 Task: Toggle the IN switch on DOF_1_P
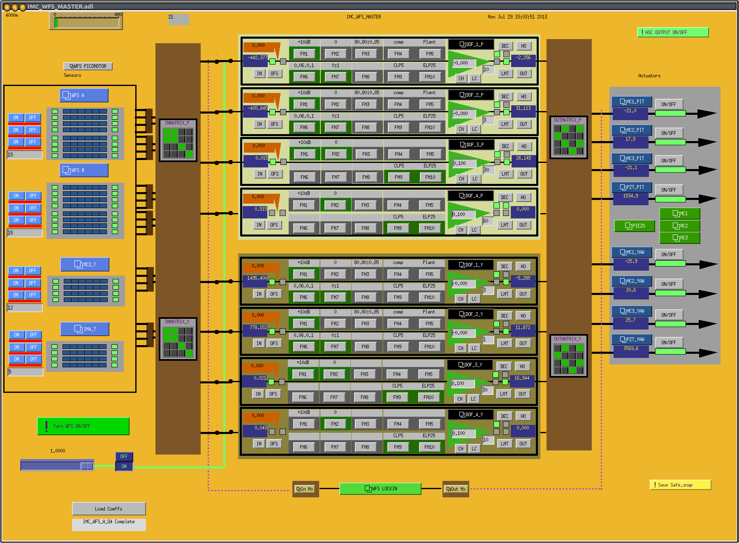pyautogui.click(x=259, y=74)
